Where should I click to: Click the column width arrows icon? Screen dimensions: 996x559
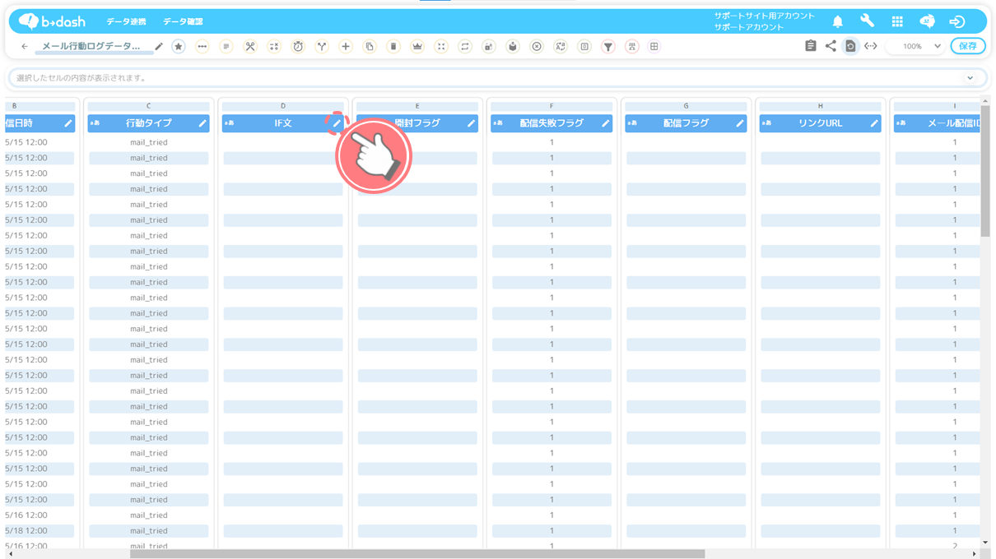click(871, 47)
